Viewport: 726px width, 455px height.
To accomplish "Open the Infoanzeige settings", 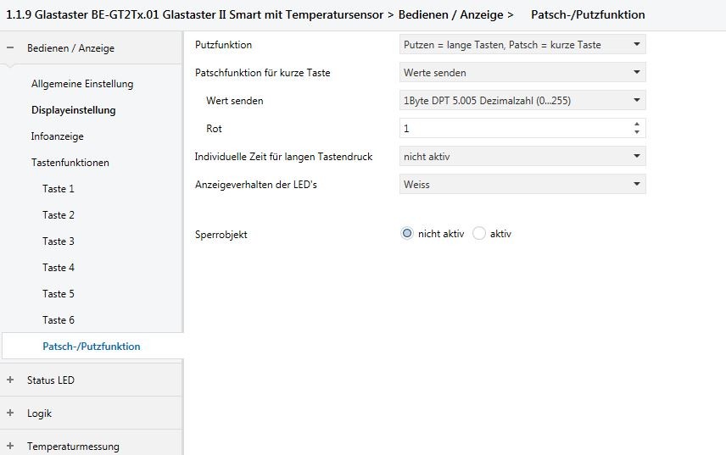I will (58, 136).
